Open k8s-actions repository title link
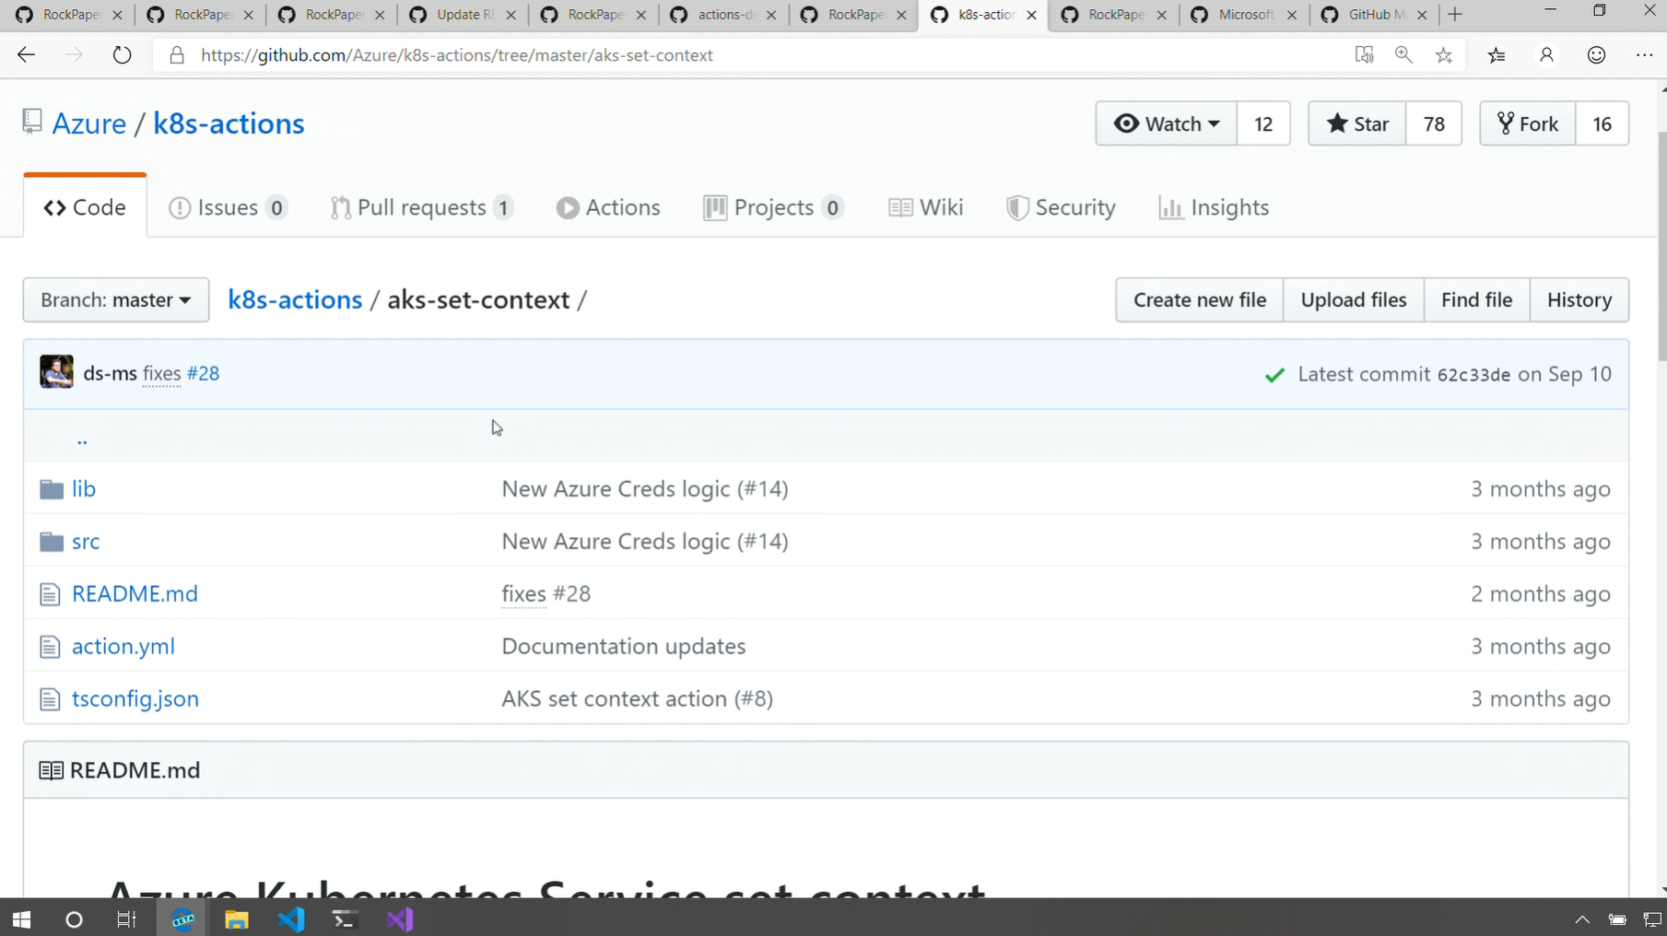Viewport: 1667px width, 936px height. (229, 123)
